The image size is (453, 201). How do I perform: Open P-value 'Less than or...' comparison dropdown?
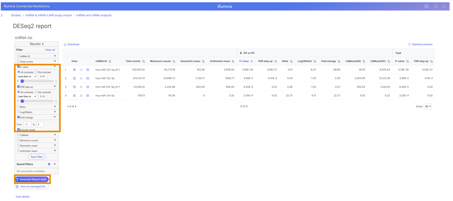tap(27, 76)
